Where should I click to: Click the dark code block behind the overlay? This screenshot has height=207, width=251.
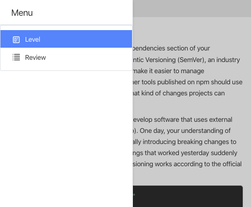click(x=188, y=196)
